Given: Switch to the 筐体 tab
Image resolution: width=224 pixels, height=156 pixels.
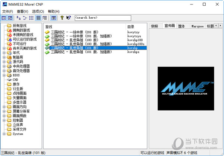Looking at the screenshot, I should point(181,26).
